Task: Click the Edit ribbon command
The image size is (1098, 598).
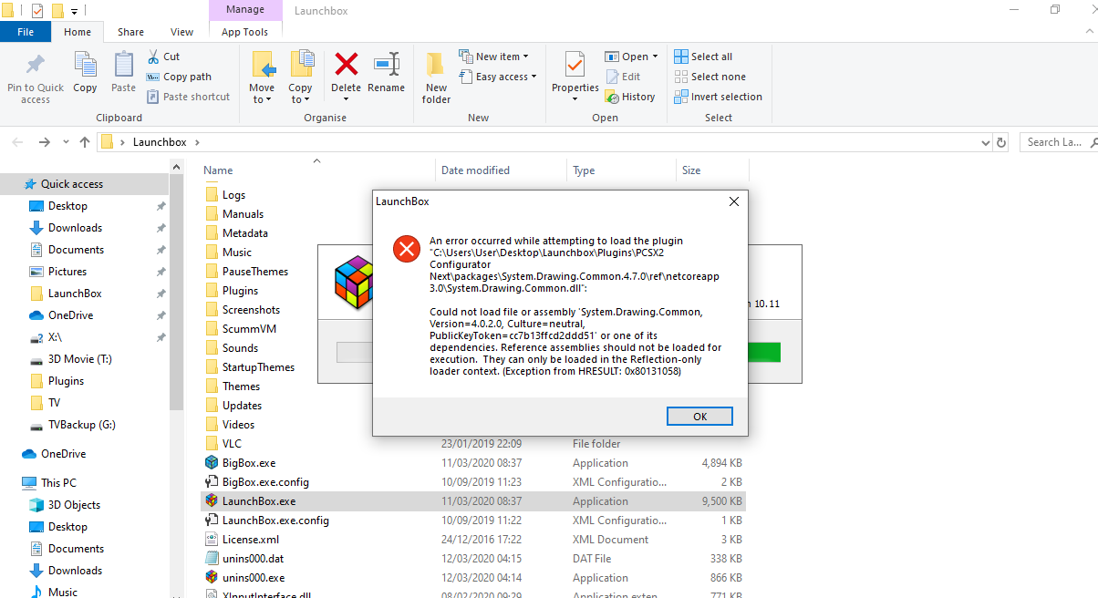Action: point(623,77)
